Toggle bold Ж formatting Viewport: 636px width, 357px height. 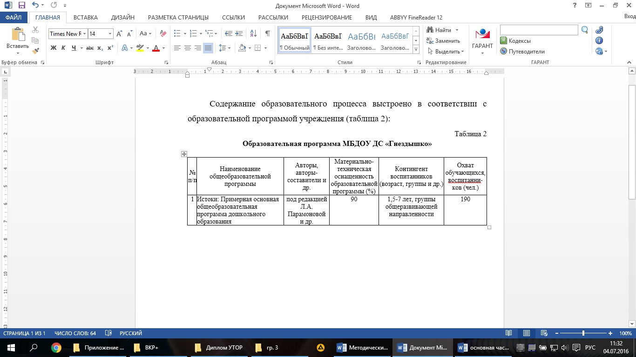(53, 48)
